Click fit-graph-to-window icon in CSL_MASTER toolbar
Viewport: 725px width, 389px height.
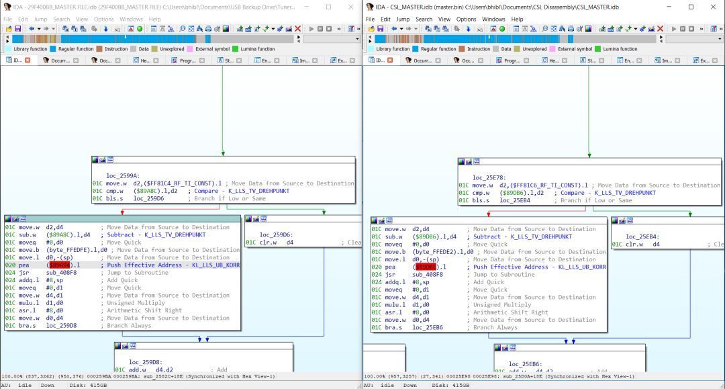coord(553,29)
